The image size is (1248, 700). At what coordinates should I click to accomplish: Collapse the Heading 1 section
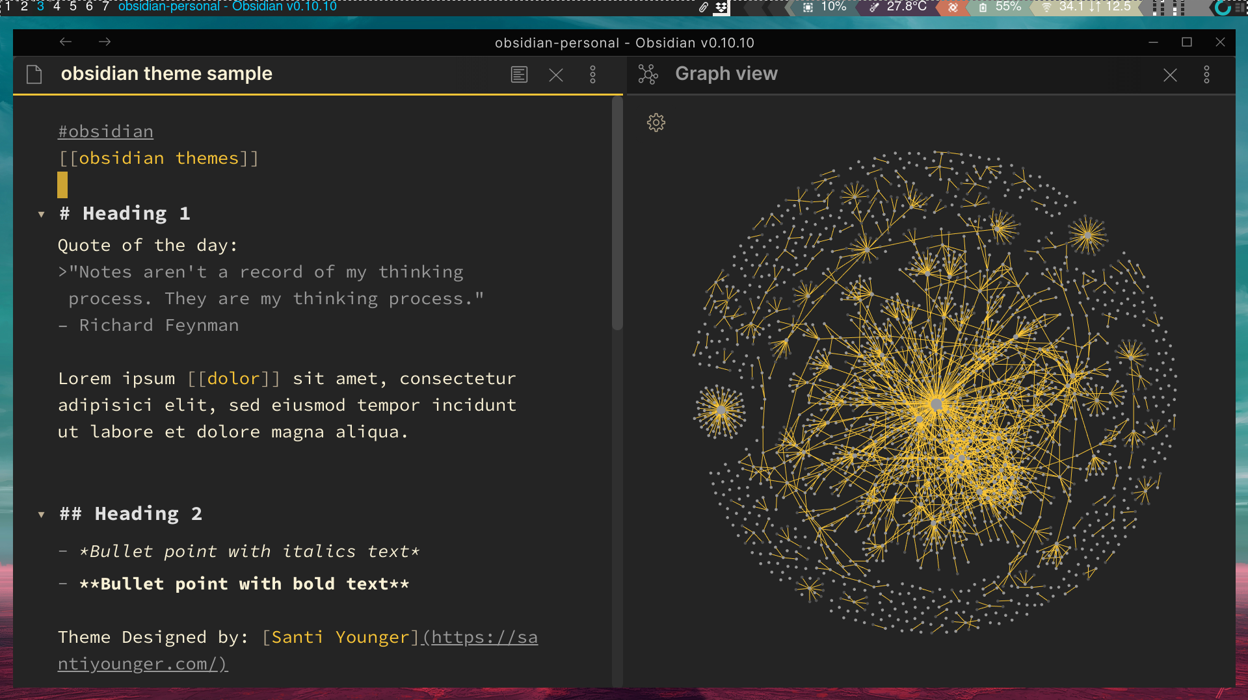[42, 214]
